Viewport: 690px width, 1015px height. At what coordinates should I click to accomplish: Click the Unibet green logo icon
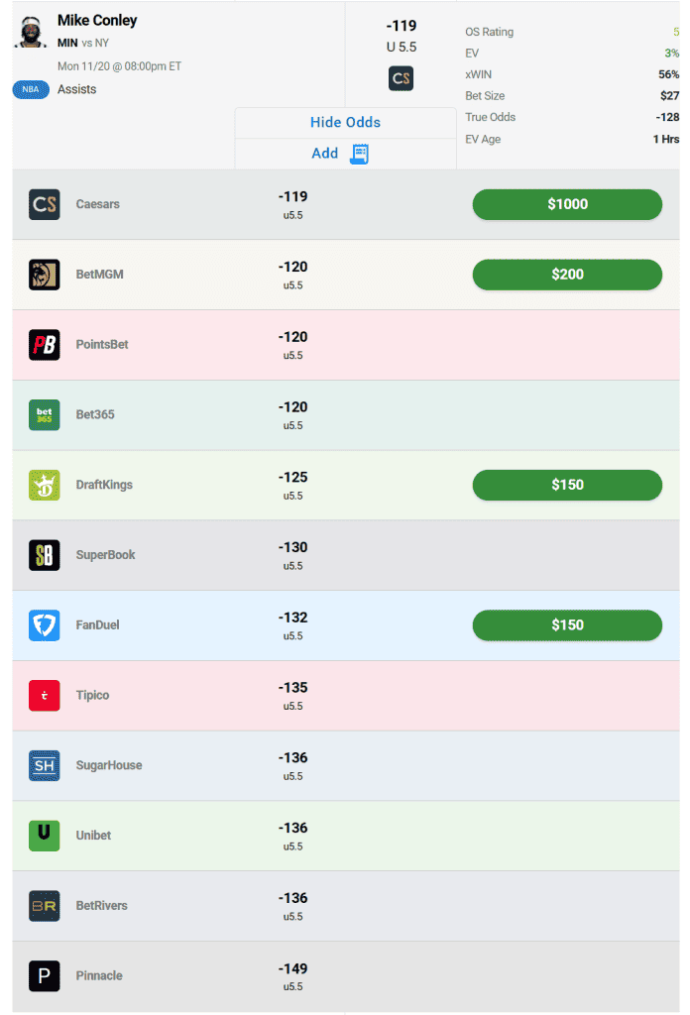click(x=45, y=836)
